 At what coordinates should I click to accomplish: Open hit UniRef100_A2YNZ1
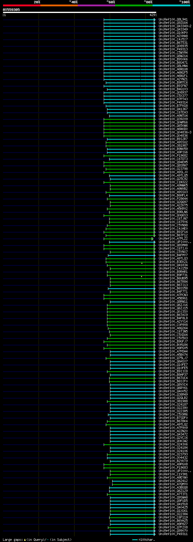[x=173, y=79]
